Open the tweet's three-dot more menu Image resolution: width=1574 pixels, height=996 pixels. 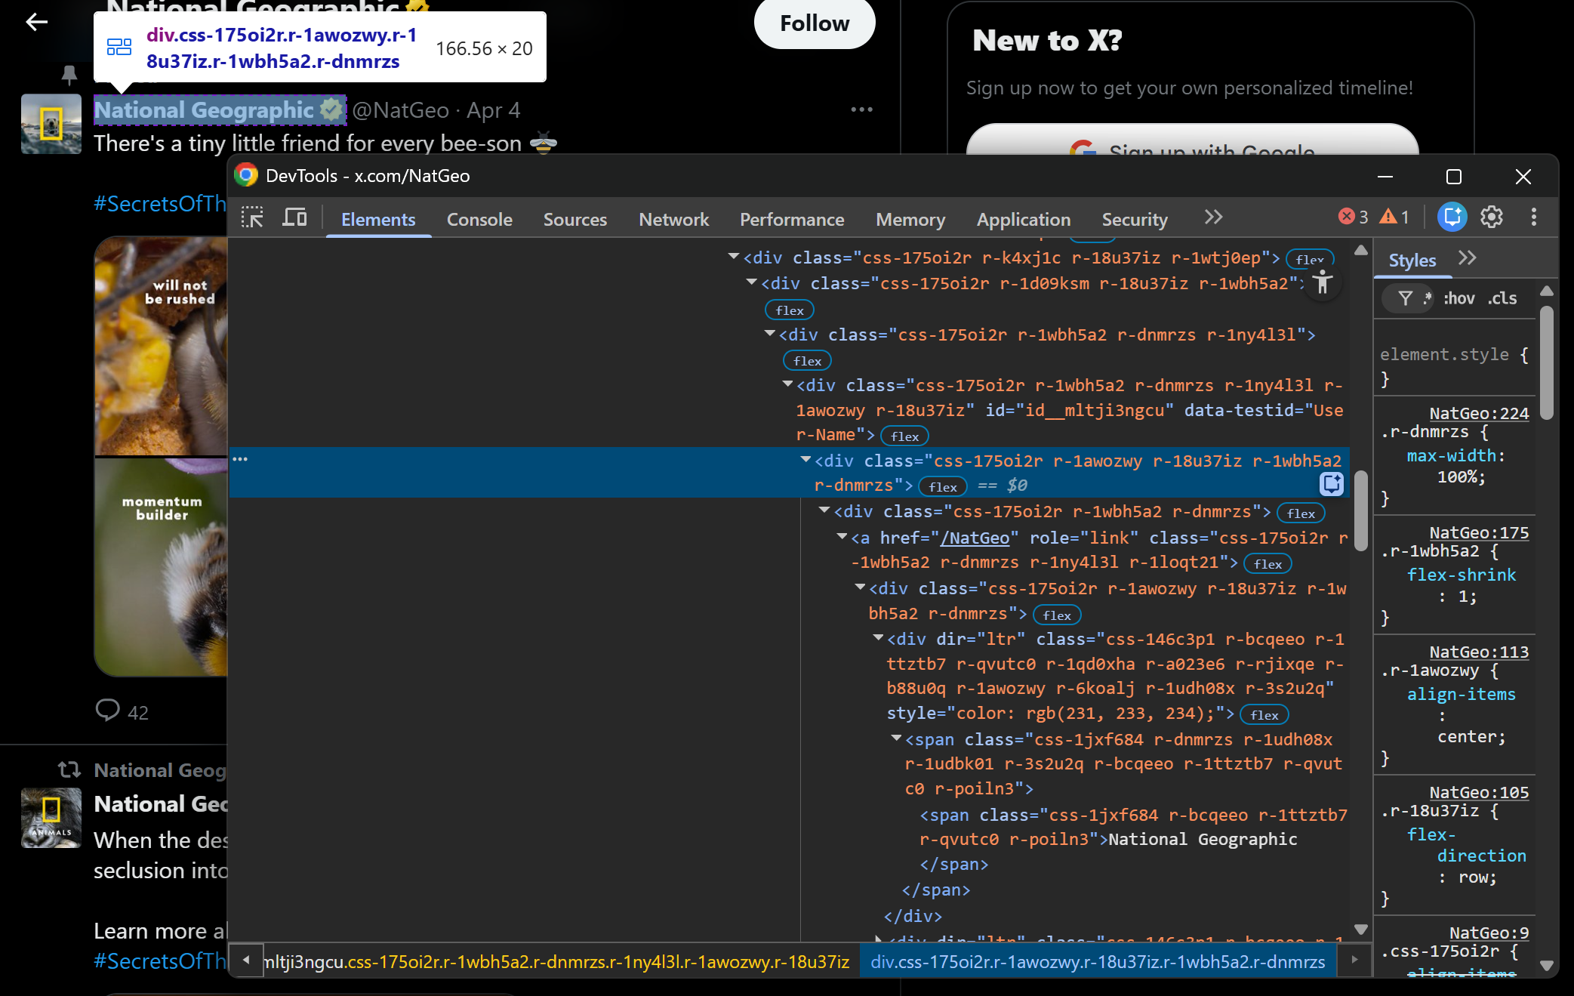(x=861, y=109)
